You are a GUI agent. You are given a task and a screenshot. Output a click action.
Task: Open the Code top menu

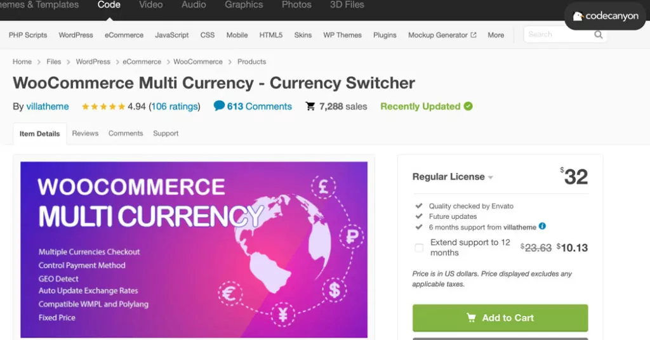click(109, 5)
